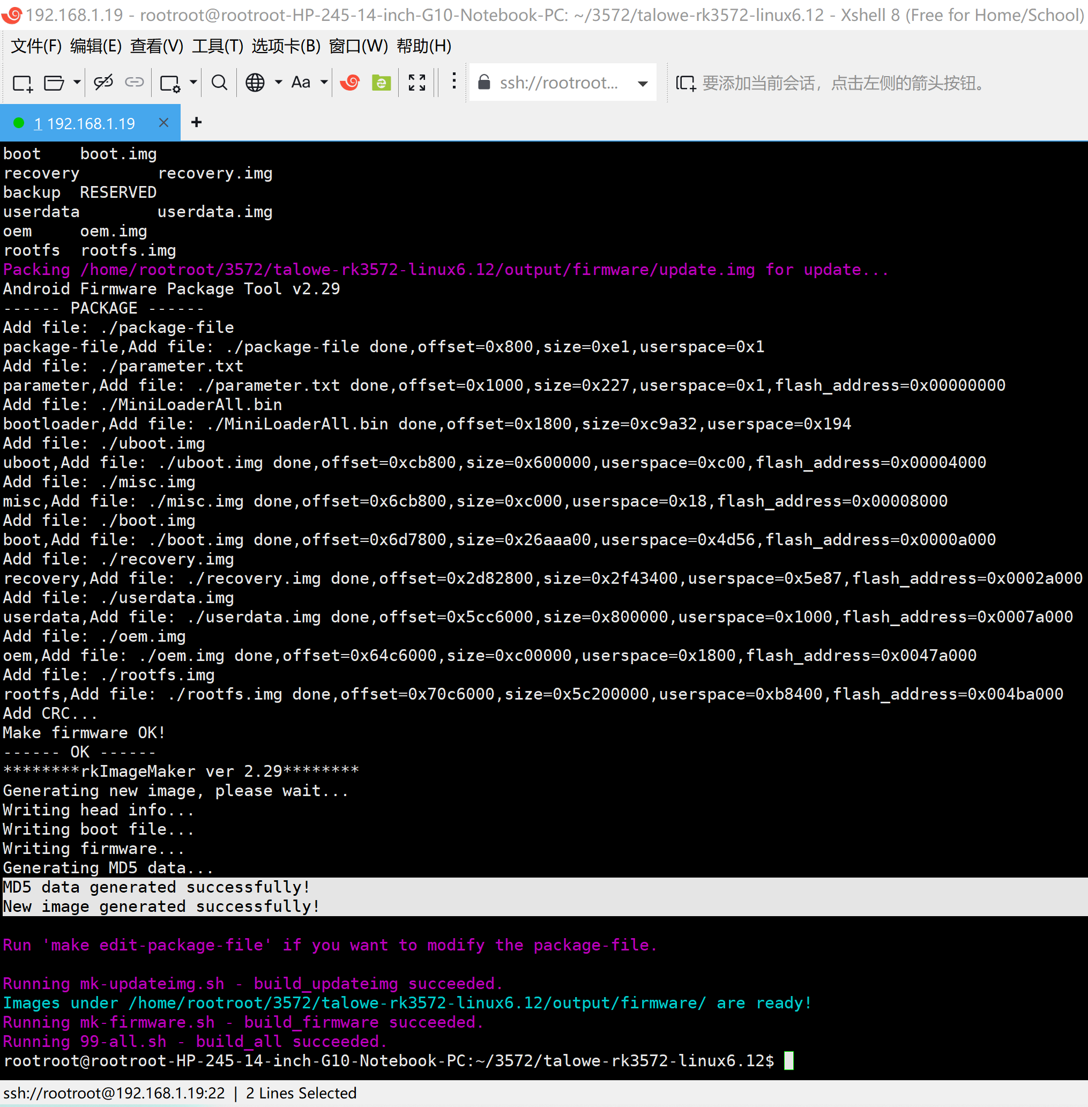Click 'Packing ... update.img for update...' line
Screen dimensions: 1088x1107
click(446, 269)
